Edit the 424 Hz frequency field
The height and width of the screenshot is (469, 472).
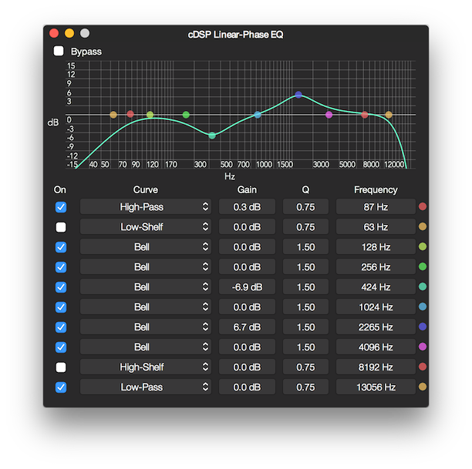coord(376,286)
